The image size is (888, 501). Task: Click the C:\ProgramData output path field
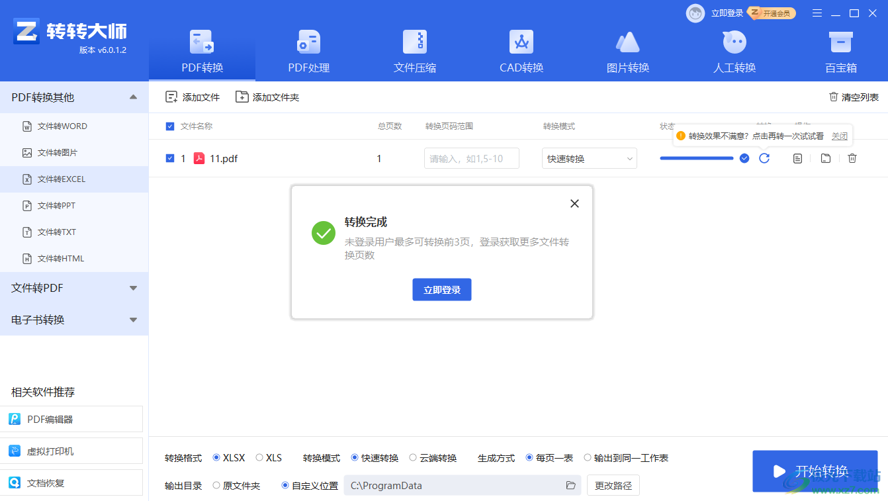coord(463,485)
